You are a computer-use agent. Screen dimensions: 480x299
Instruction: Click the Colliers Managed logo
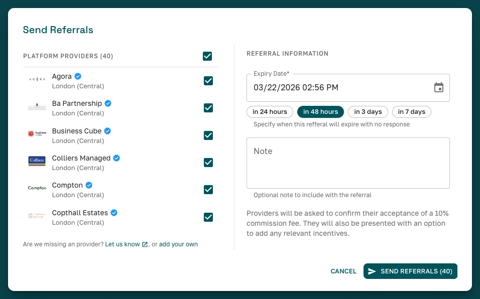[37, 161]
